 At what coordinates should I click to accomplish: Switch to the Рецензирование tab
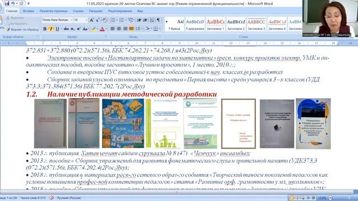coord(120,11)
